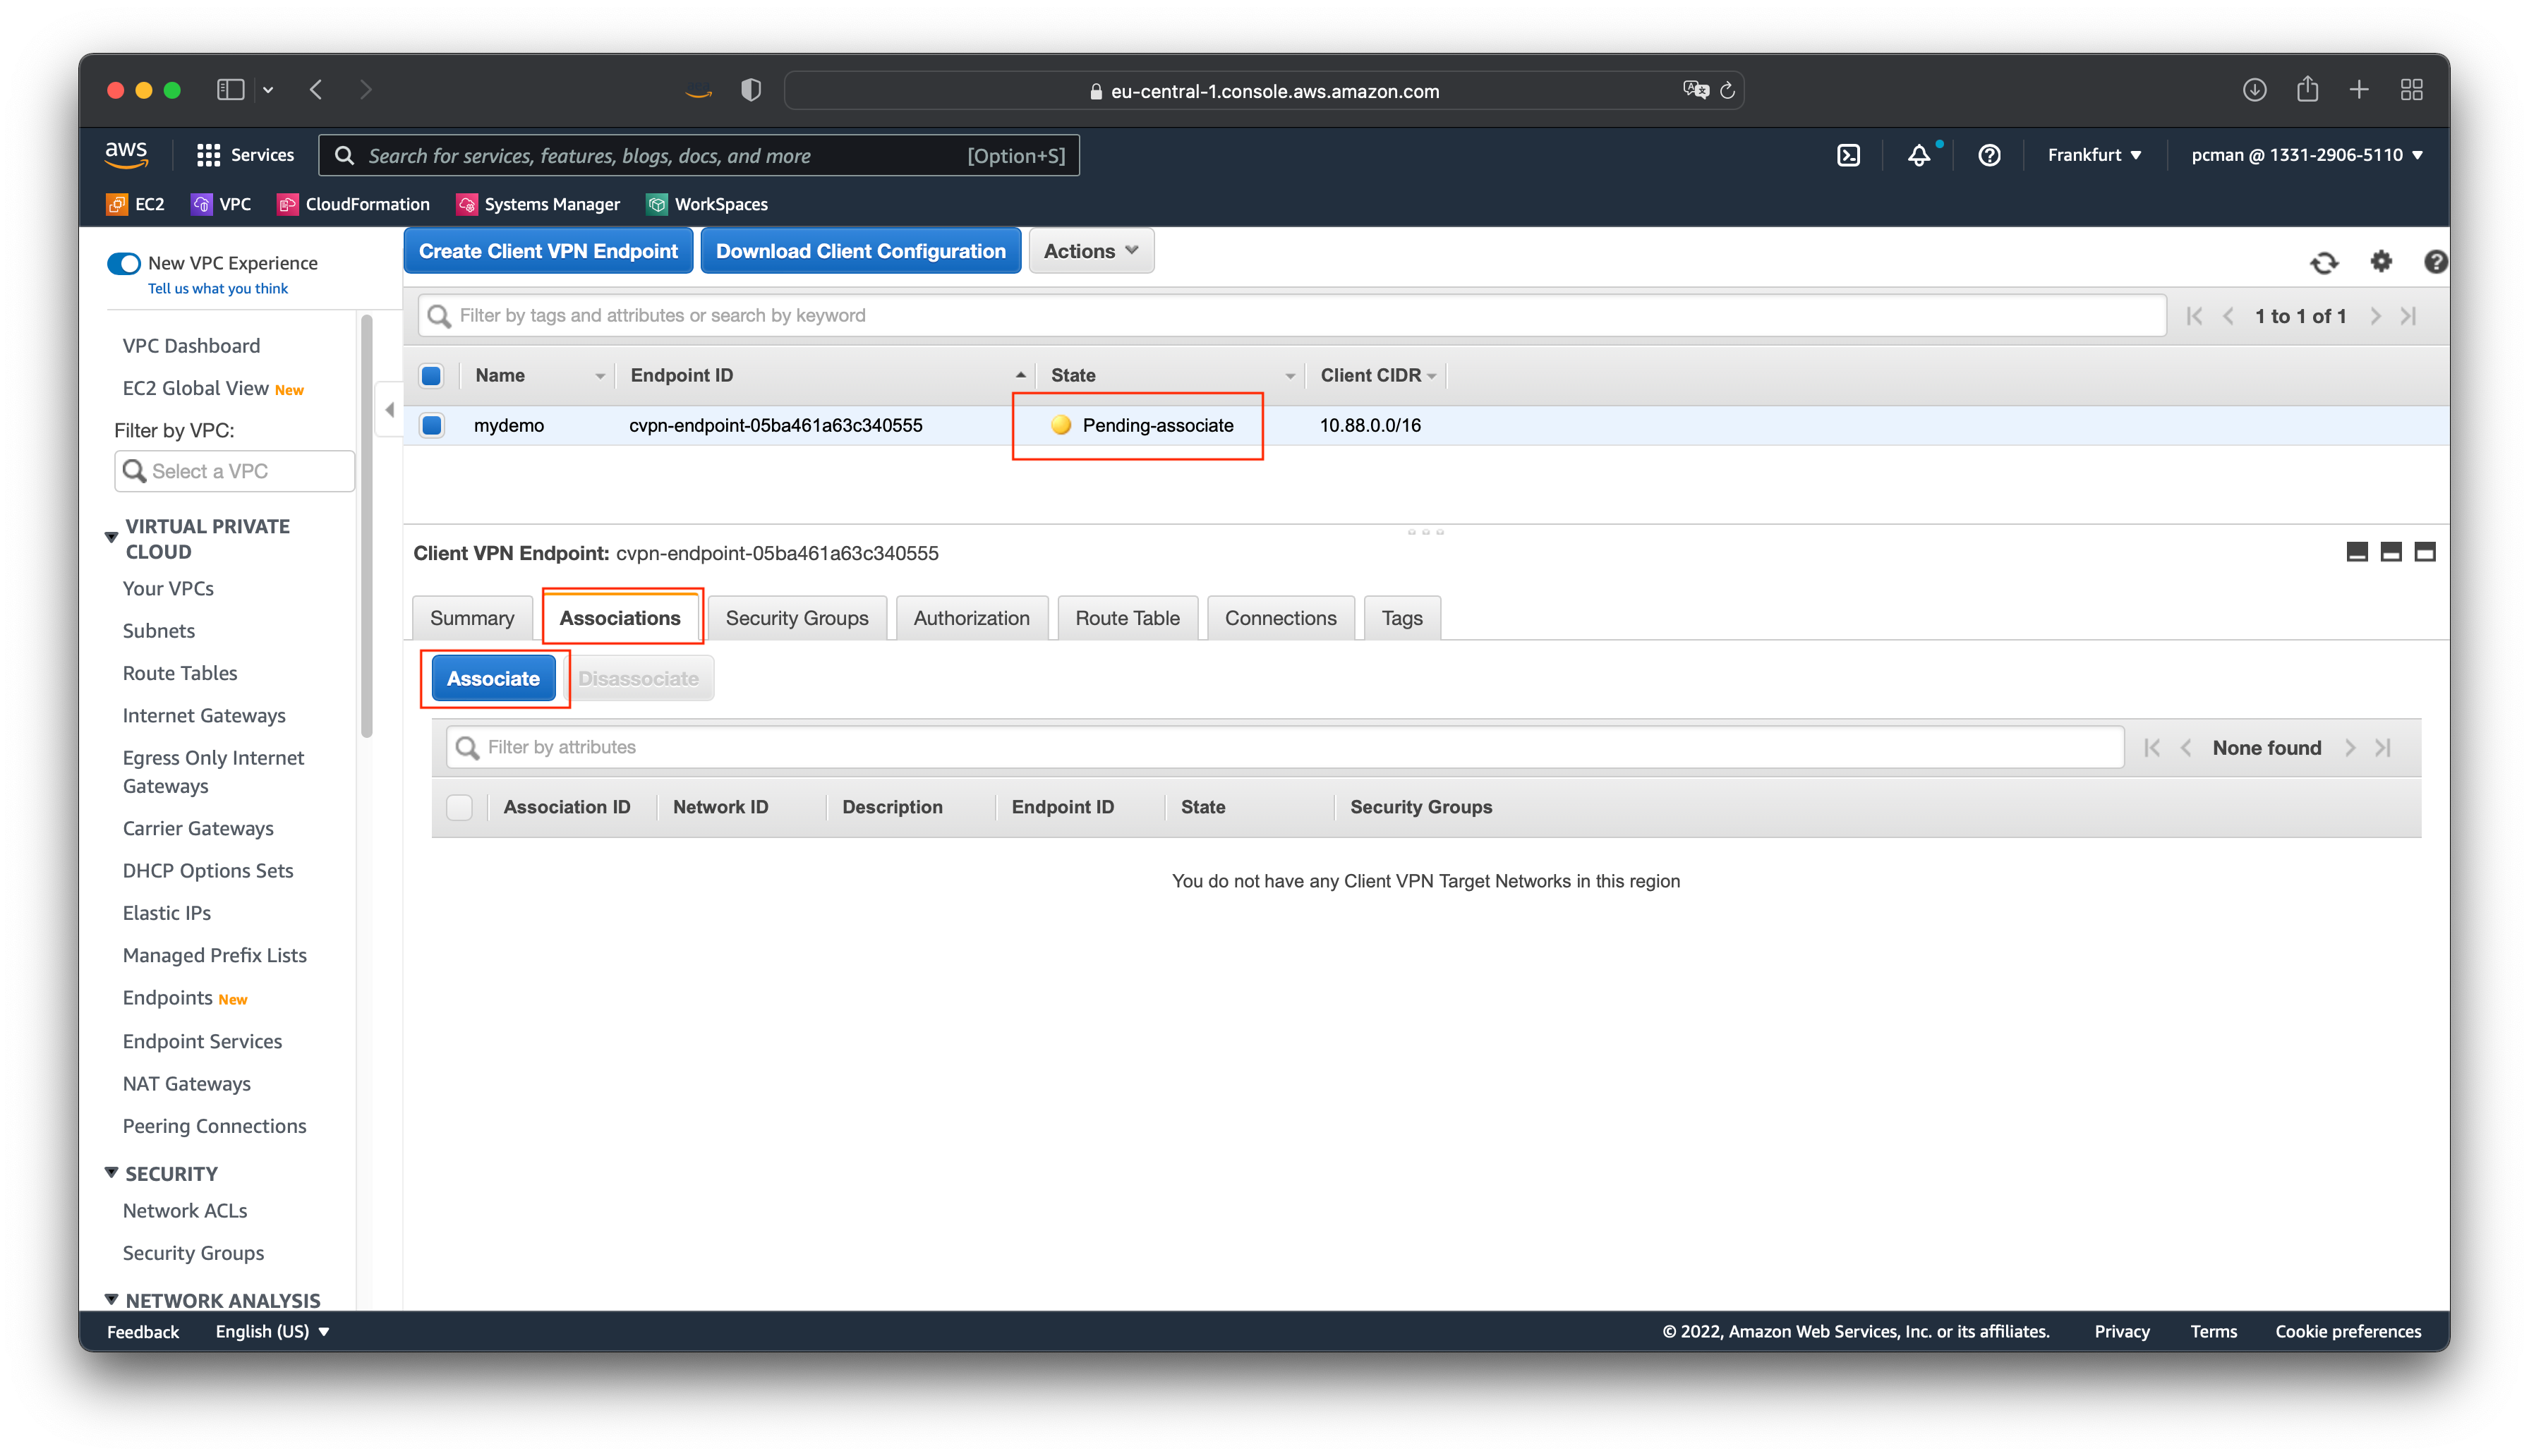Open the help question mark in the AWS top bar
The image size is (2529, 1456).
(1989, 155)
